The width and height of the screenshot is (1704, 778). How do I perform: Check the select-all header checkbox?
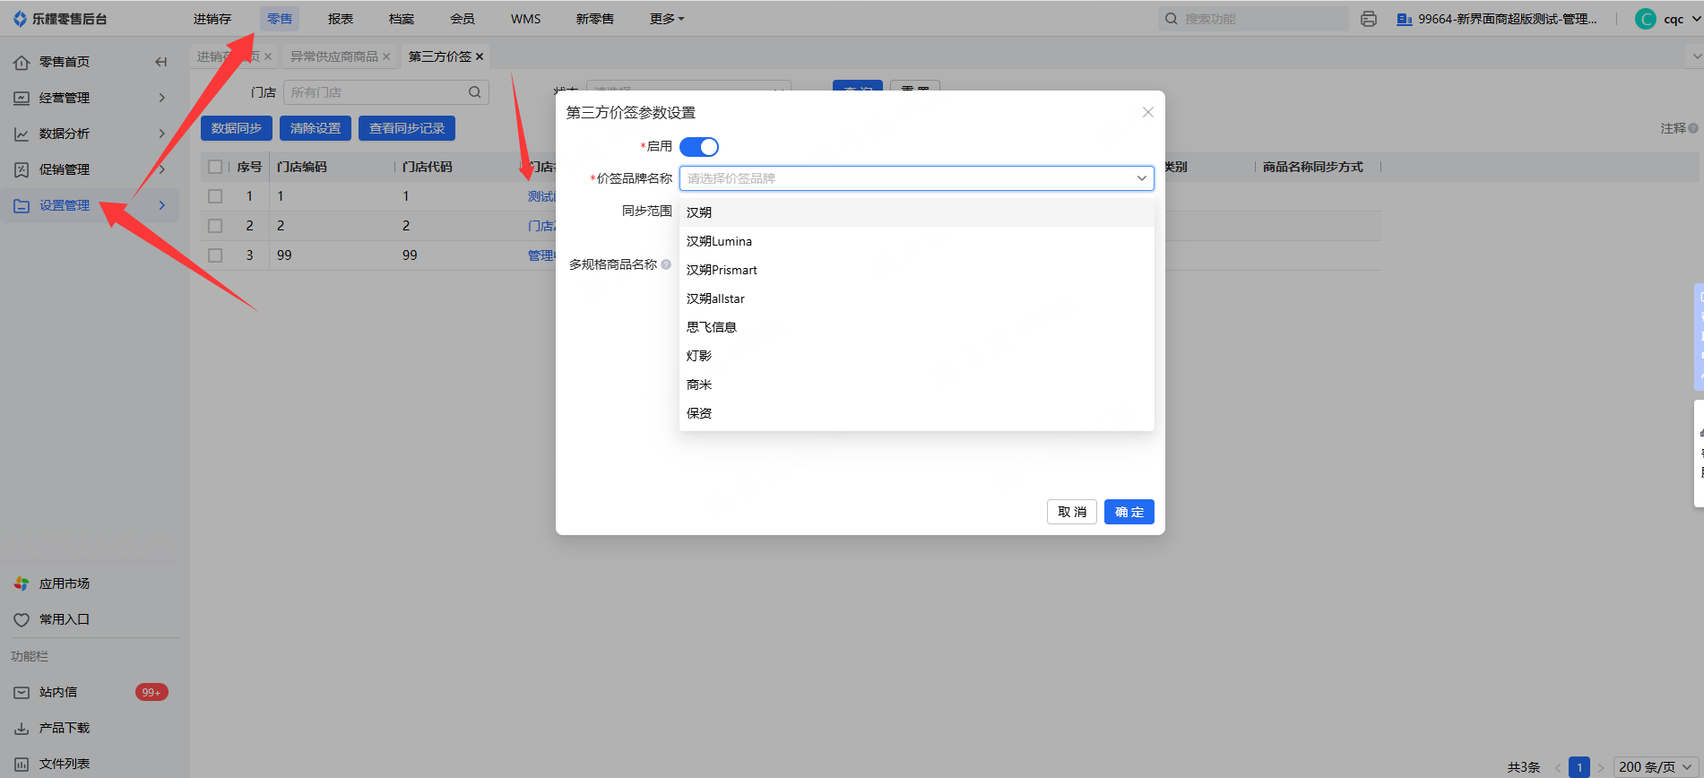pyautogui.click(x=215, y=167)
